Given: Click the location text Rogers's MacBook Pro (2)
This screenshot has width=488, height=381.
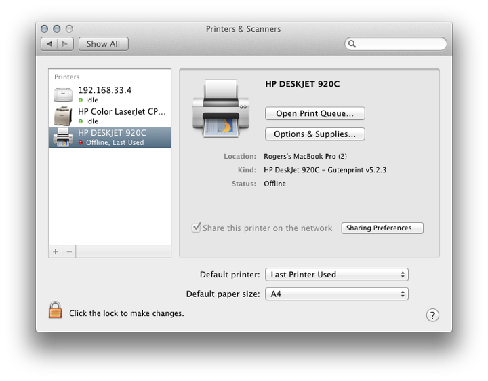Looking at the screenshot, I should tap(305, 156).
